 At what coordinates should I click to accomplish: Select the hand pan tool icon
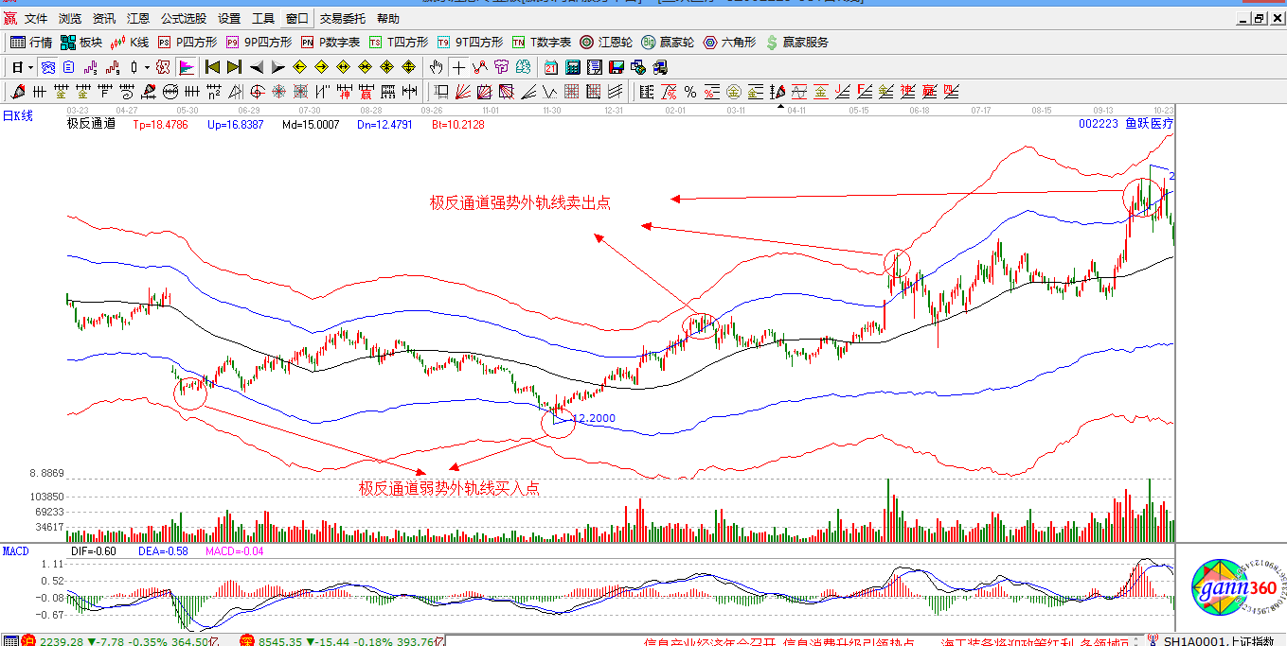(436, 67)
